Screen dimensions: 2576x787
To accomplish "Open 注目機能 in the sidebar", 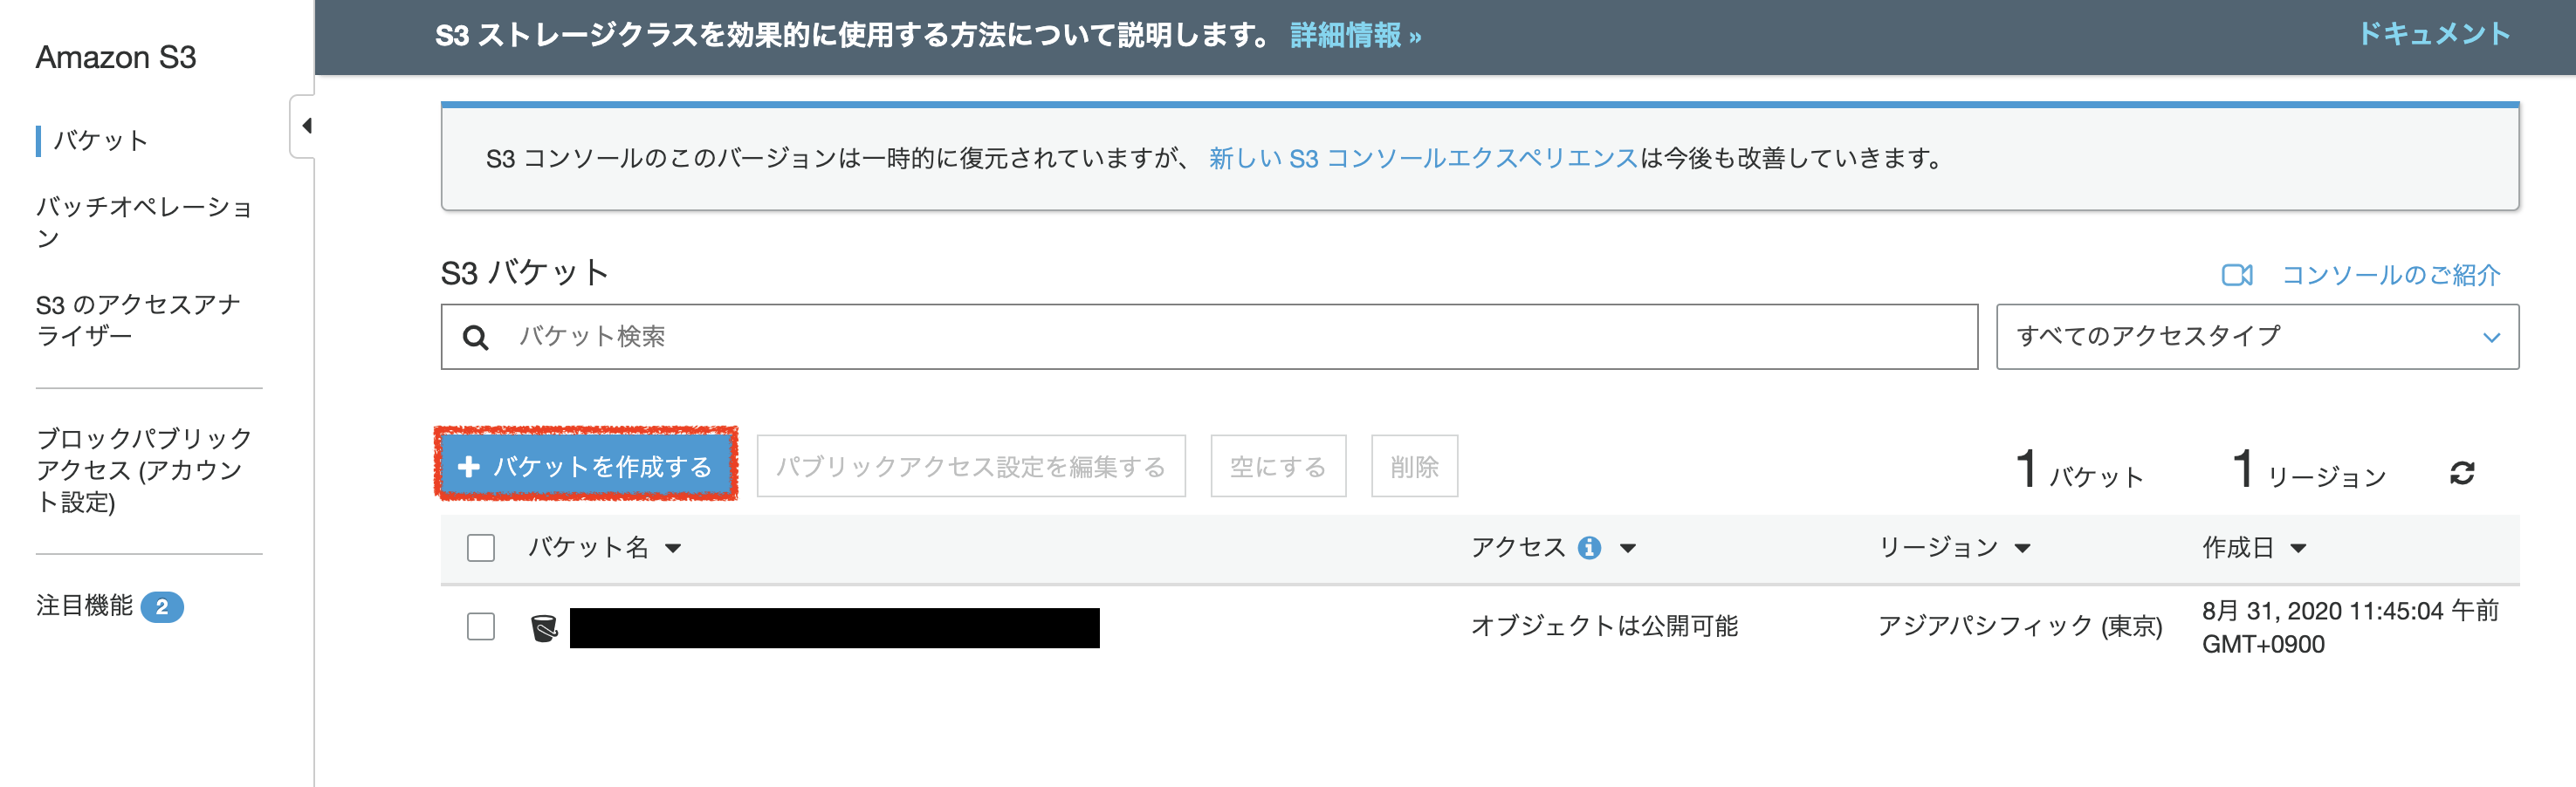I will pyautogui.click(x=84, y=606).
